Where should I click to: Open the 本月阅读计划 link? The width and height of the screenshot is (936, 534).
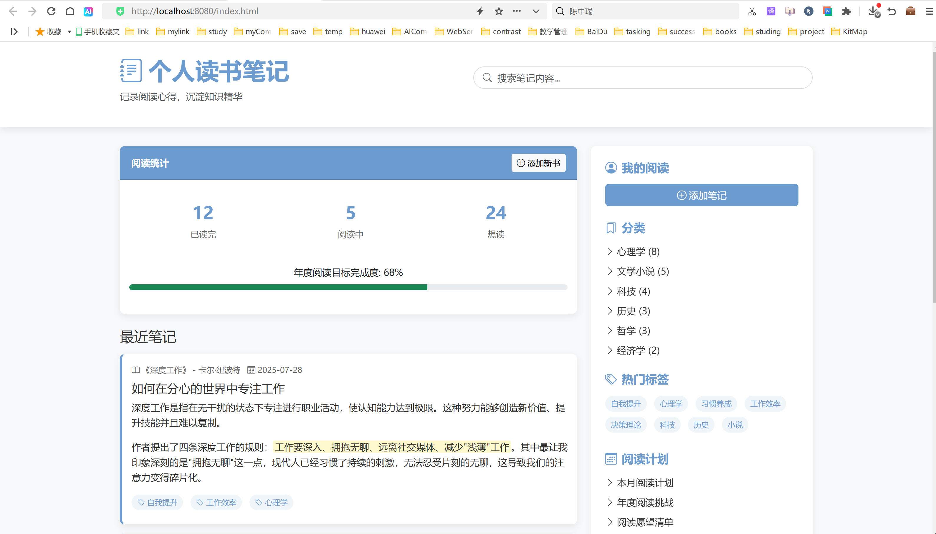(x=645, y=483)
